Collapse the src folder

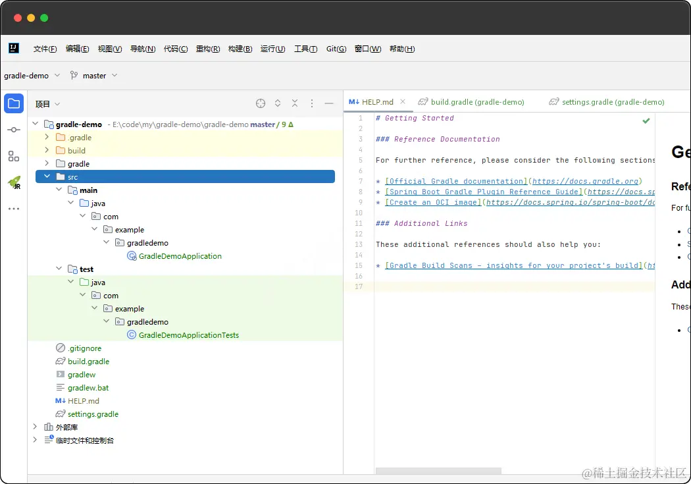coord(47,176)
